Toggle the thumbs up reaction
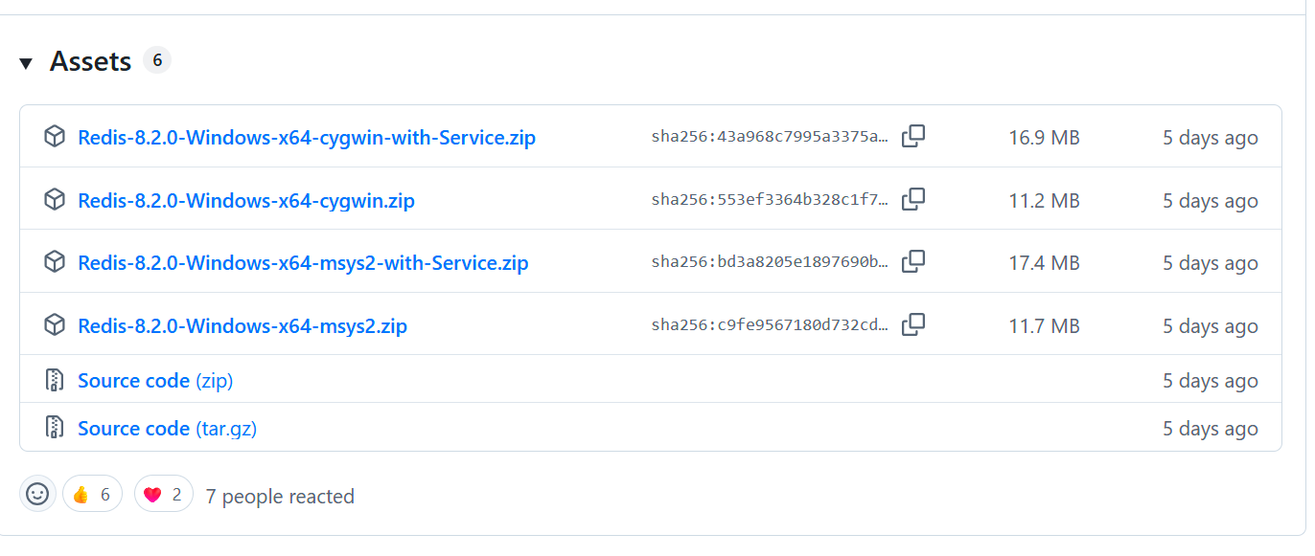Screen dimensions: 1315x556 click(92, 494)
